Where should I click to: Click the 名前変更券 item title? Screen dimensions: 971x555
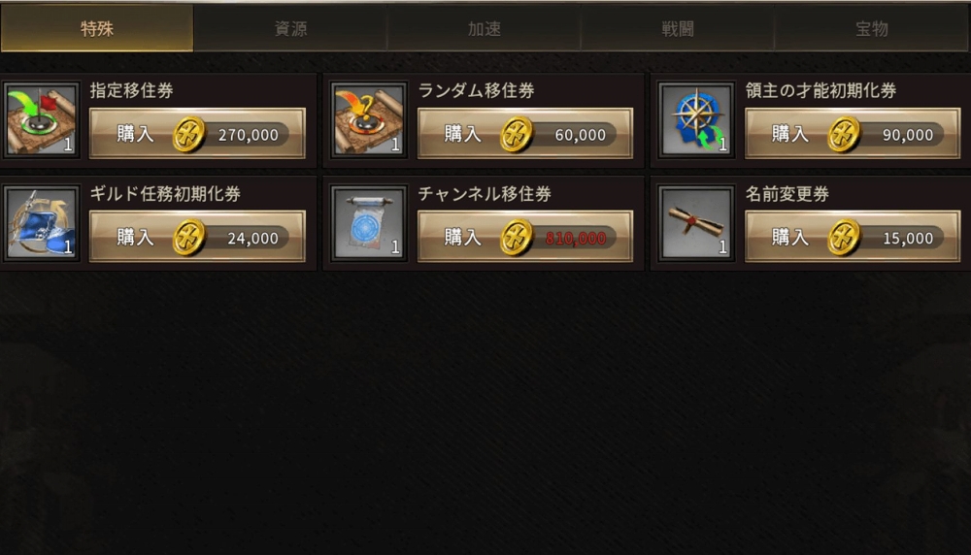click(787, 194)
